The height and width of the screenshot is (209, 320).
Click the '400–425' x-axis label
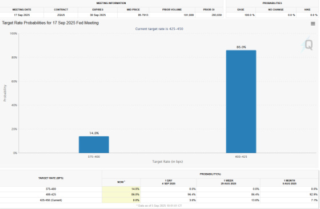(241, 157)
